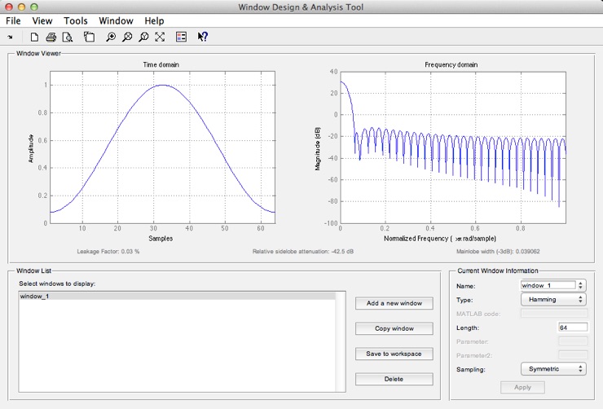Click the Samples axis label

tap(161, 239)
